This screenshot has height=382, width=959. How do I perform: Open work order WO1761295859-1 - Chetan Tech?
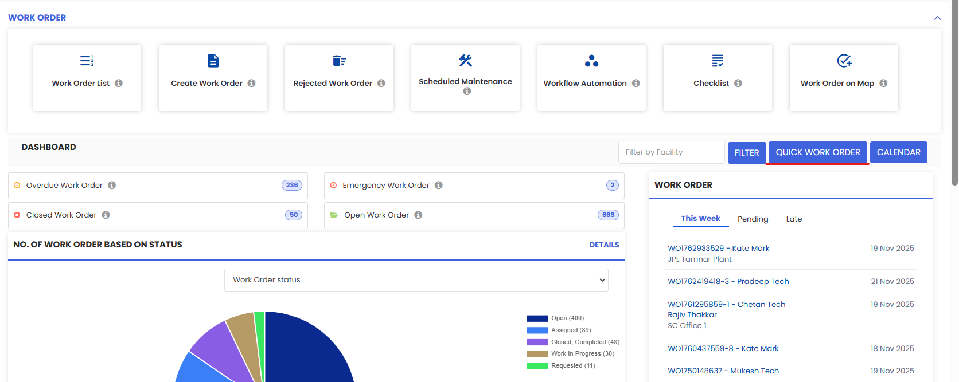click(x=726, y=304)
